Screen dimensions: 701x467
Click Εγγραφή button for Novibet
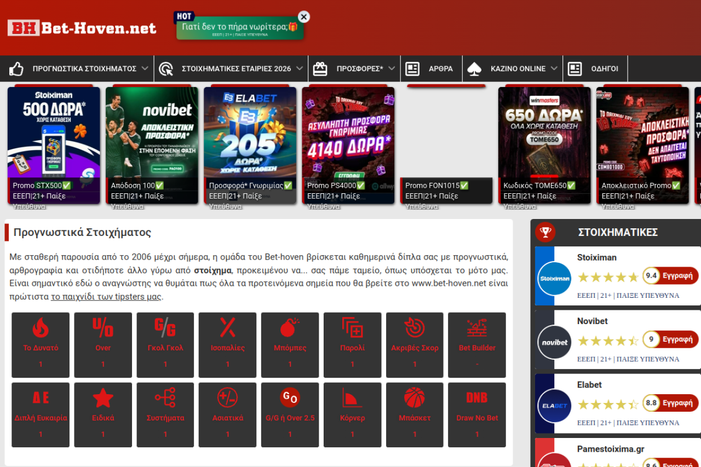pos(677,339)
